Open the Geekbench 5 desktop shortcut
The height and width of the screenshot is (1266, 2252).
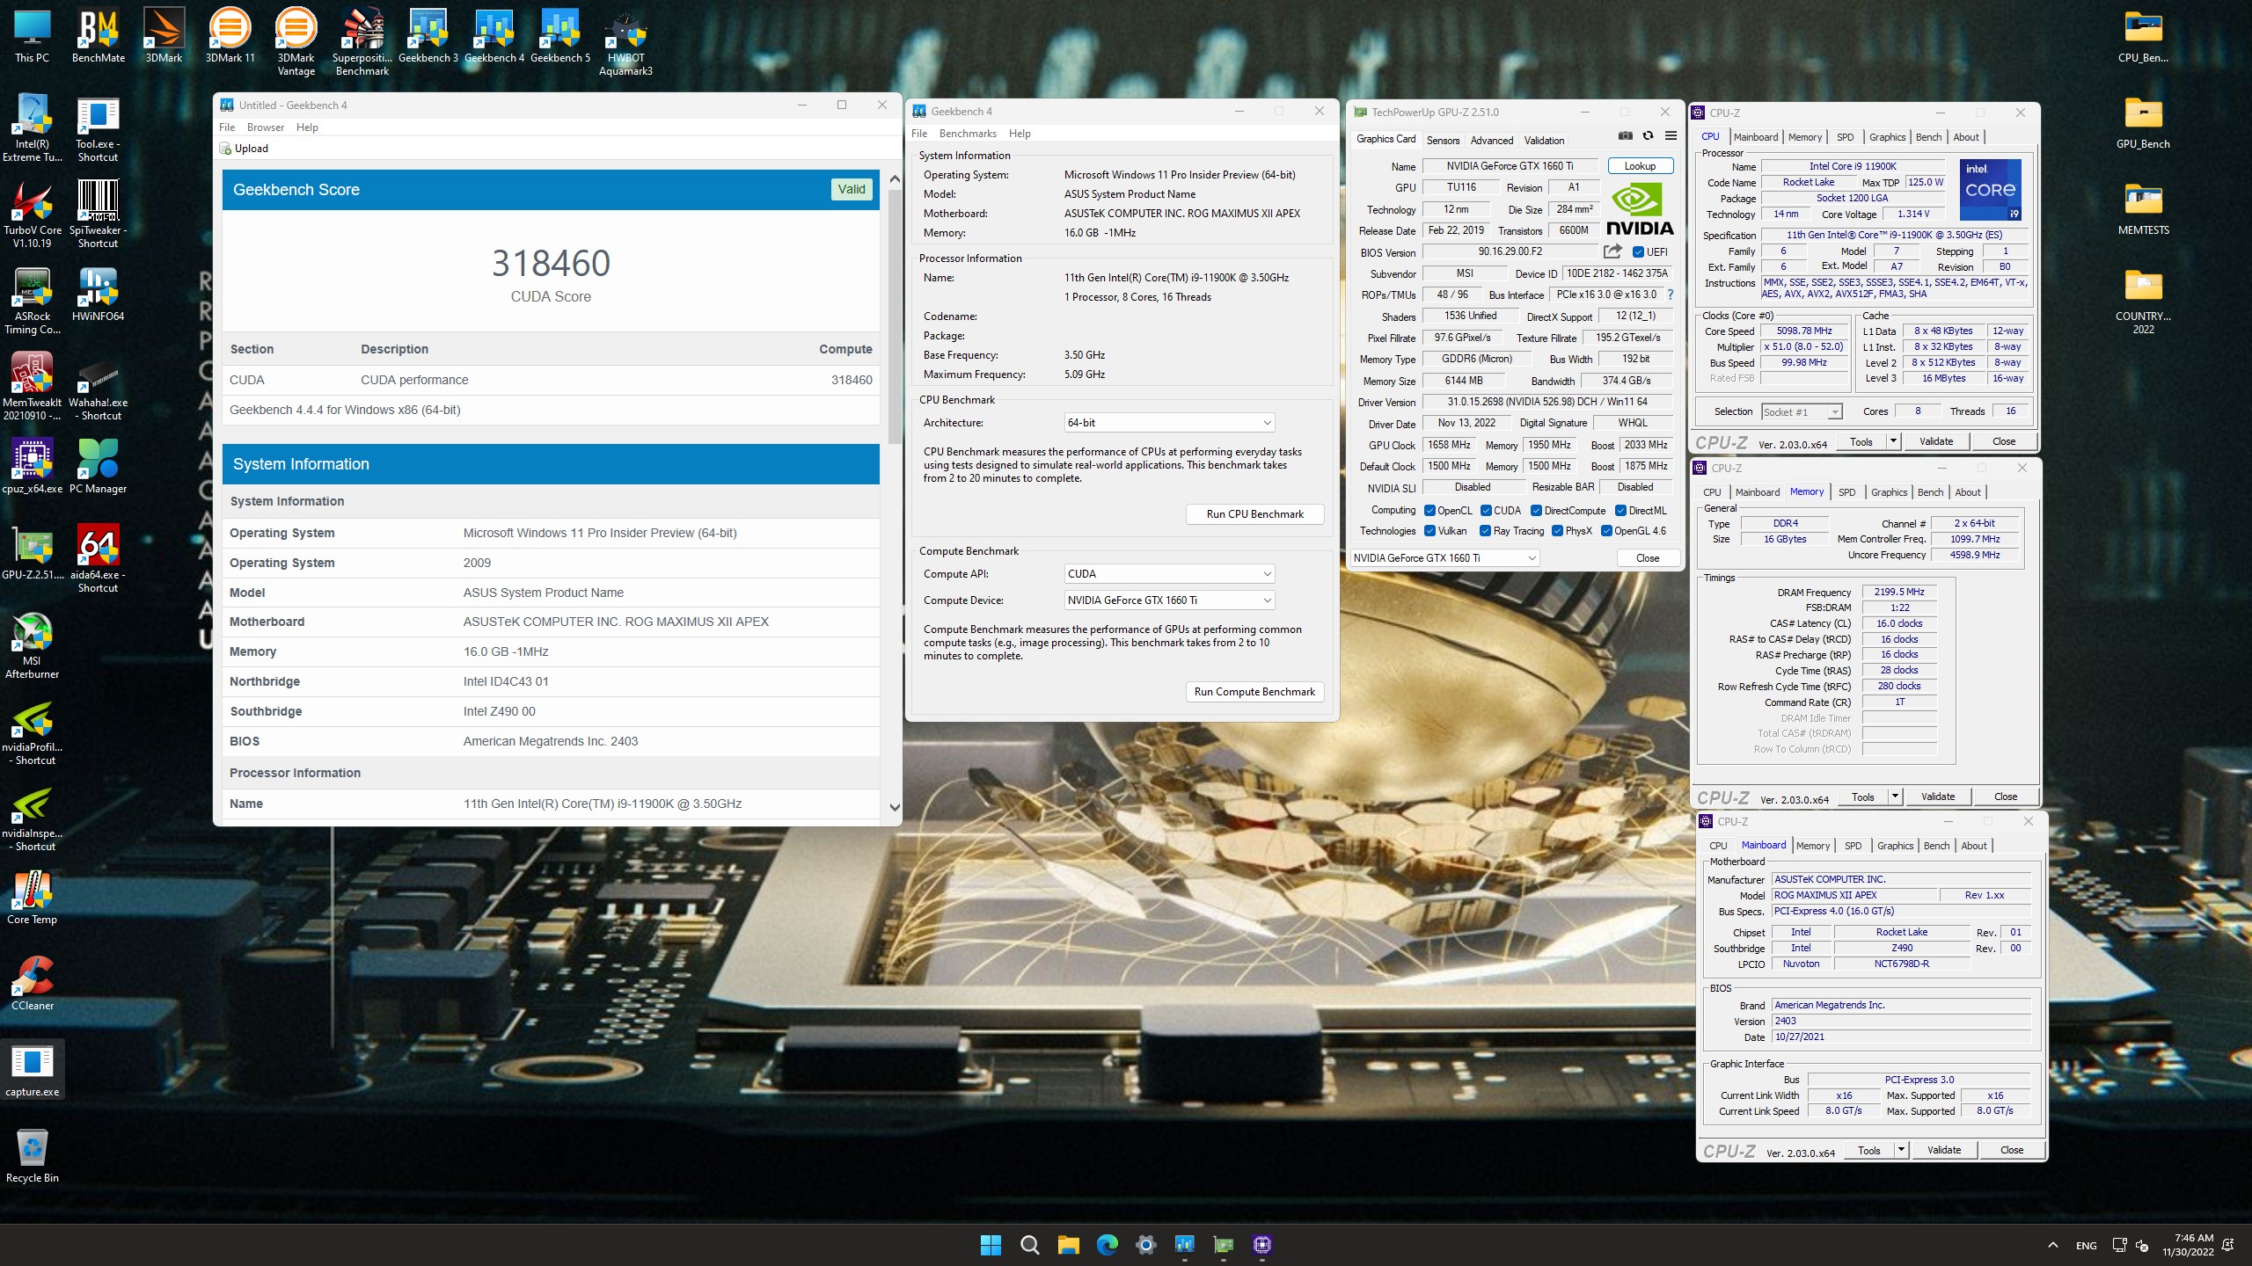click(560, 38)
